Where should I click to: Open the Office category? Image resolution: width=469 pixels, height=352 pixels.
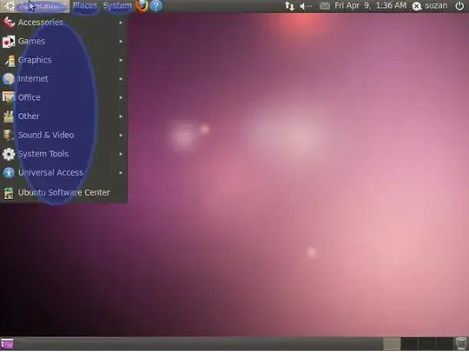point(63,97)
